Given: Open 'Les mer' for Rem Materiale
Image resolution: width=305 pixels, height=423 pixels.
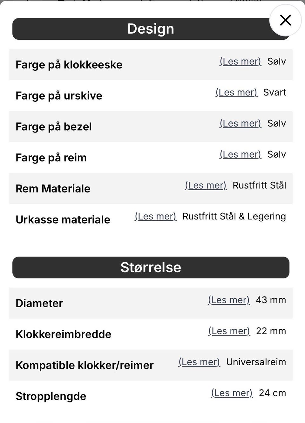Looking at the screenshot, I should 206,185.
